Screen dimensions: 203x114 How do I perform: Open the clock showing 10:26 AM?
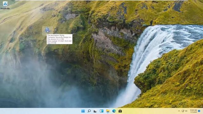point(193,111)
